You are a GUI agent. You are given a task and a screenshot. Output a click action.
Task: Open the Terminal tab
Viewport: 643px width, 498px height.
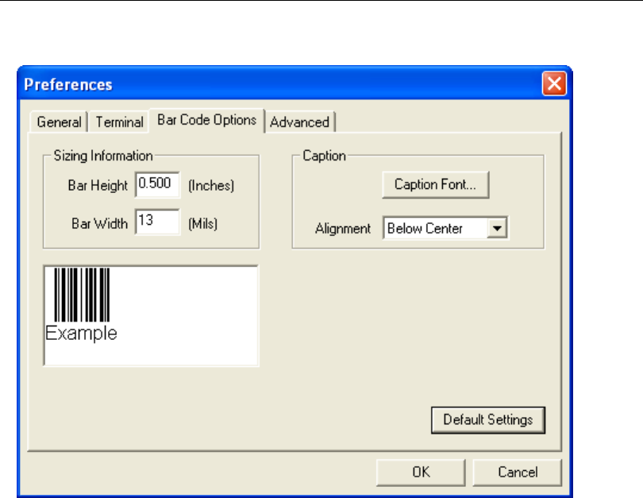[119, 122]
